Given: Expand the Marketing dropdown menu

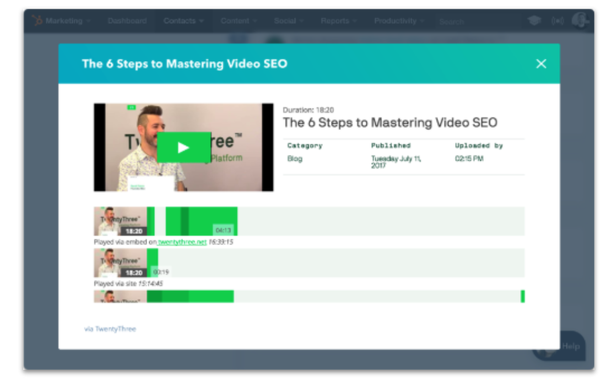Looking at the screenshot, I should pyautogui.click(x=68, y=21).
